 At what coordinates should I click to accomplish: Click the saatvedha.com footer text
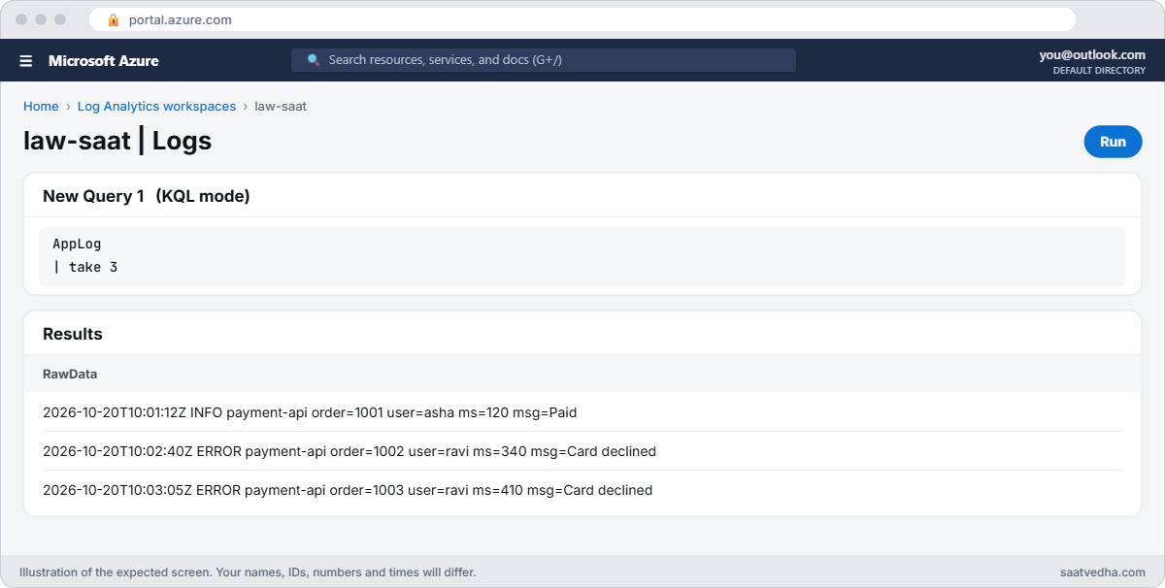click(x=1103, y=572)
